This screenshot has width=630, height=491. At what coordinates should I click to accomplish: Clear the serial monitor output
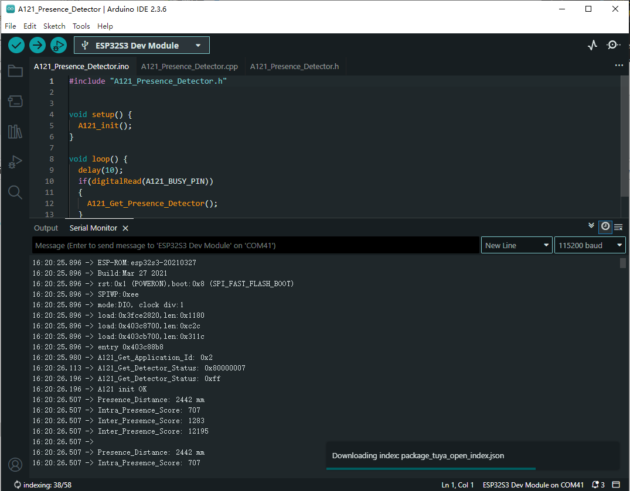[x=618, y=226]
